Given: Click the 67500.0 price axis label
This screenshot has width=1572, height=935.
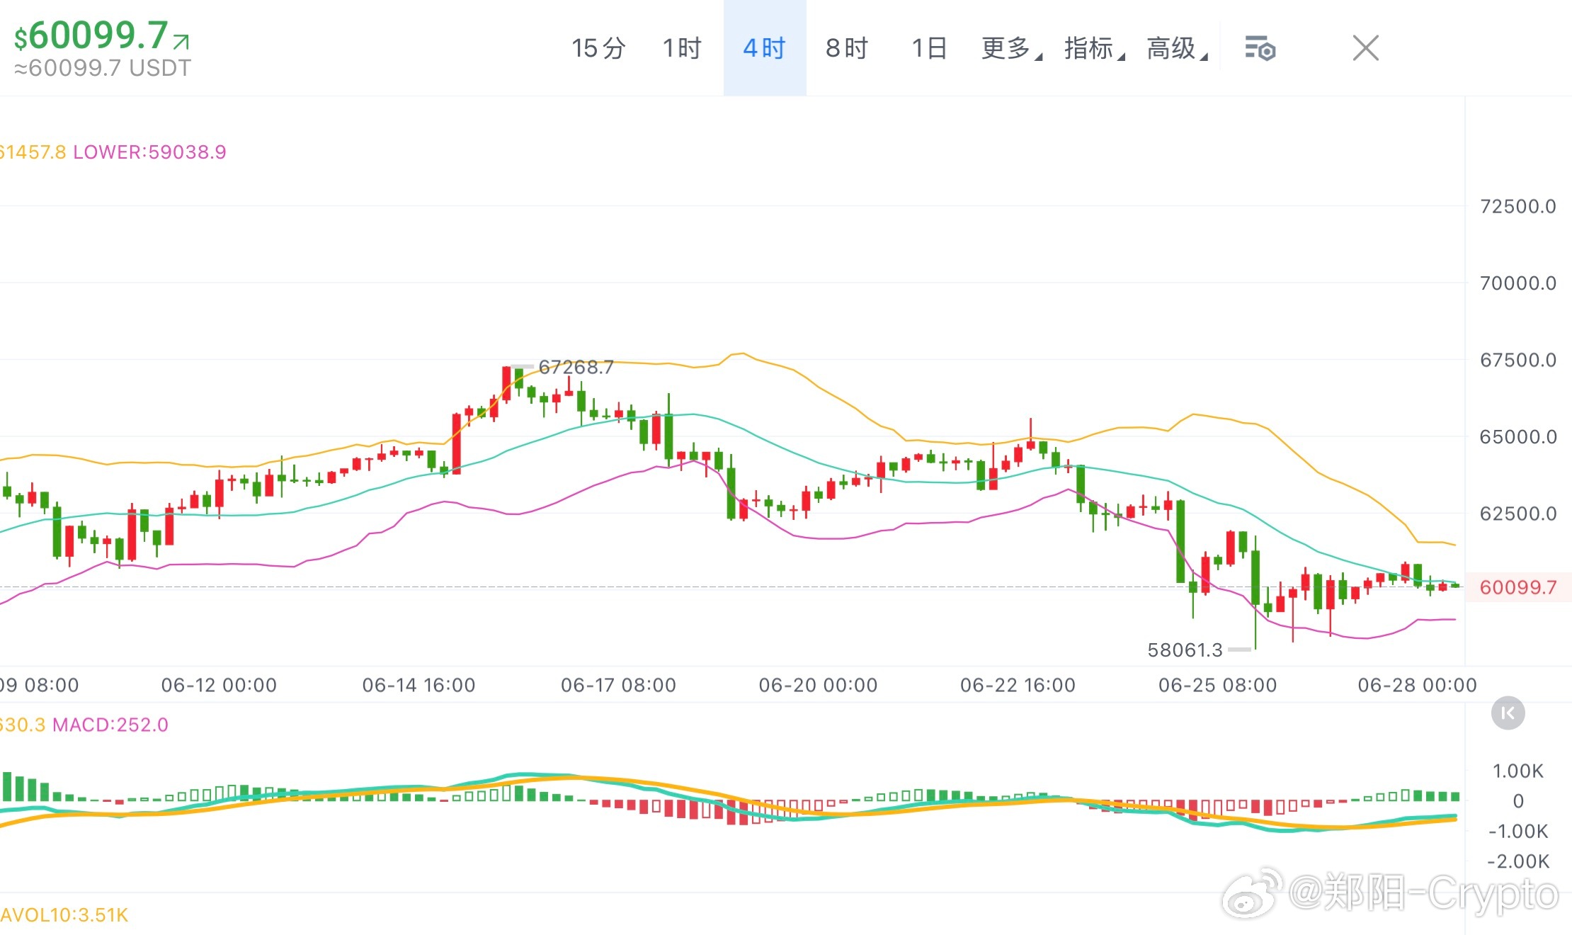Looking at the screenshot, I should (x=1518, y=360).
